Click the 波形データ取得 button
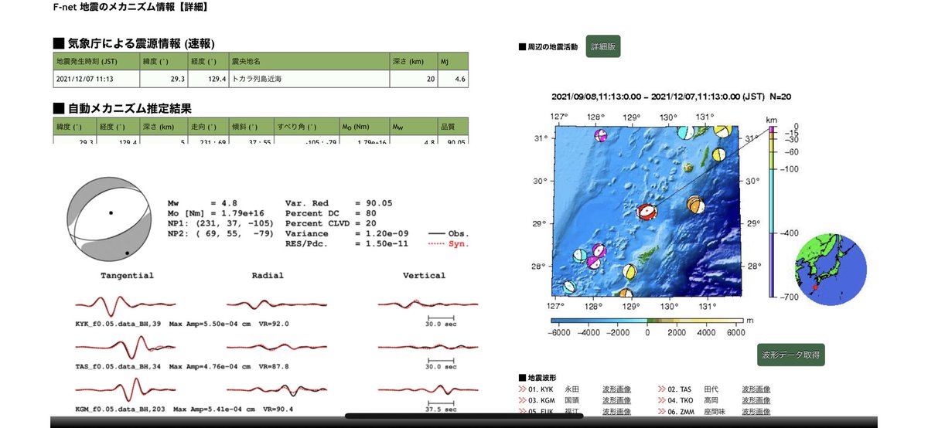Screen dimensions: 928x428 791,355
